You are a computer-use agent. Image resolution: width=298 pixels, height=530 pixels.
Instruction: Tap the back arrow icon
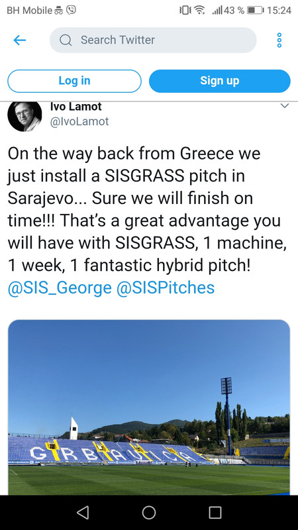[x=20, y=40]
